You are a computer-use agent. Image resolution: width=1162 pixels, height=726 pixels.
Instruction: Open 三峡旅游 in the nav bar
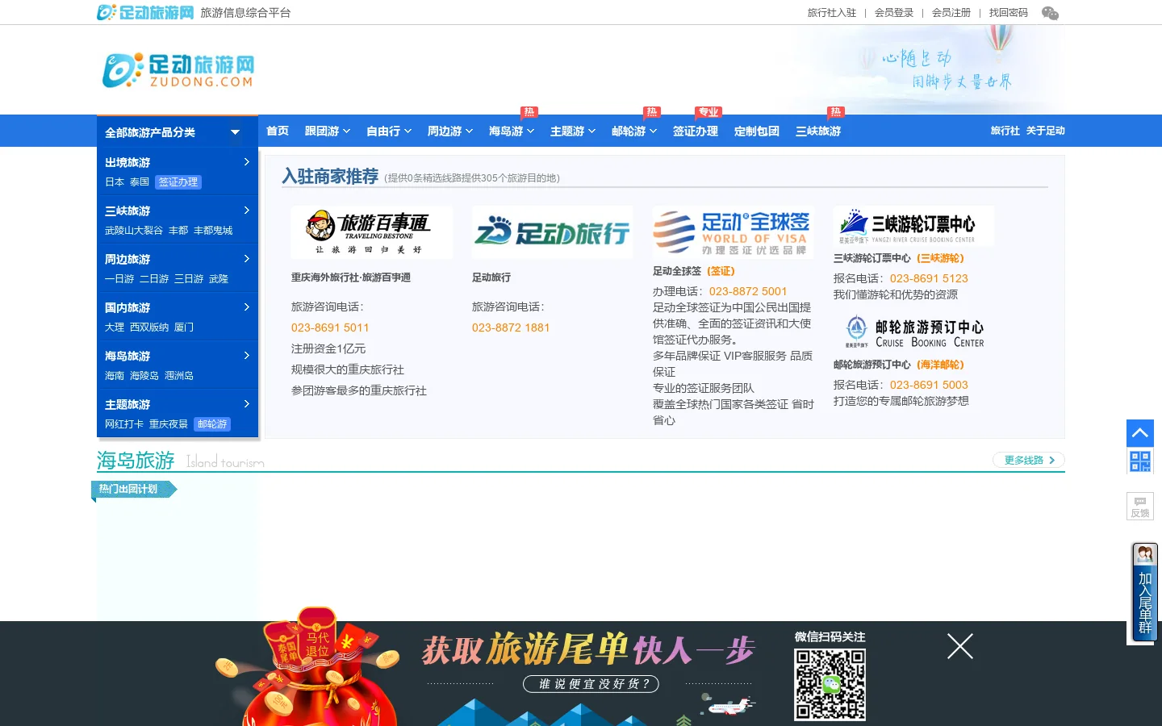(x=818, y=131)
